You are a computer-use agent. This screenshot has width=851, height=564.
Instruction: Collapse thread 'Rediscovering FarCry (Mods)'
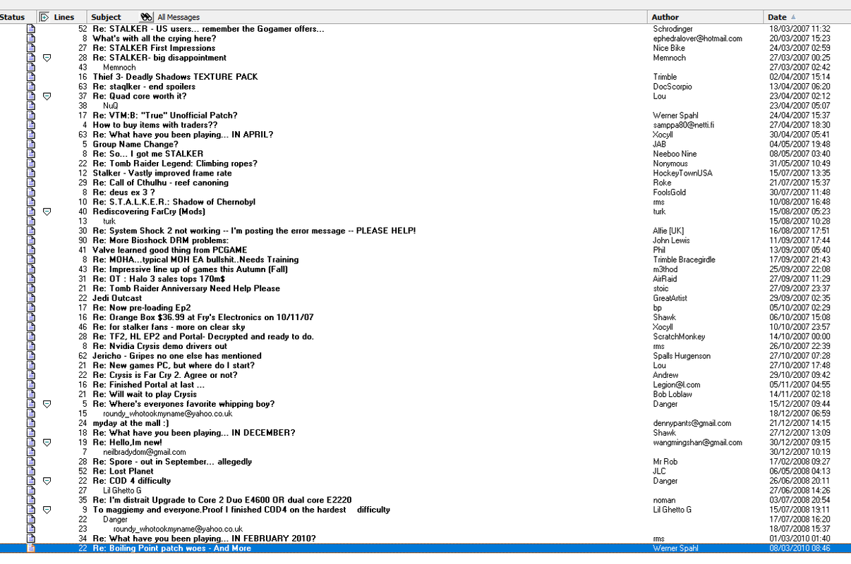(x=47, y=211)
